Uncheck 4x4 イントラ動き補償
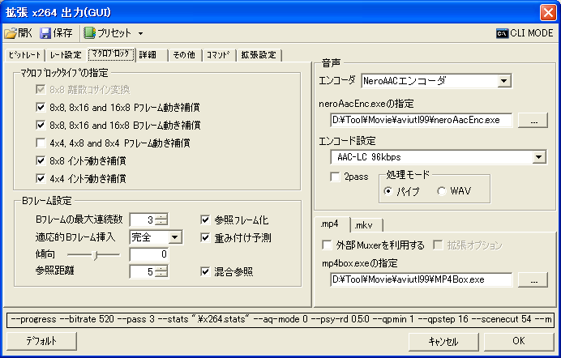 [x=41, y=178]
